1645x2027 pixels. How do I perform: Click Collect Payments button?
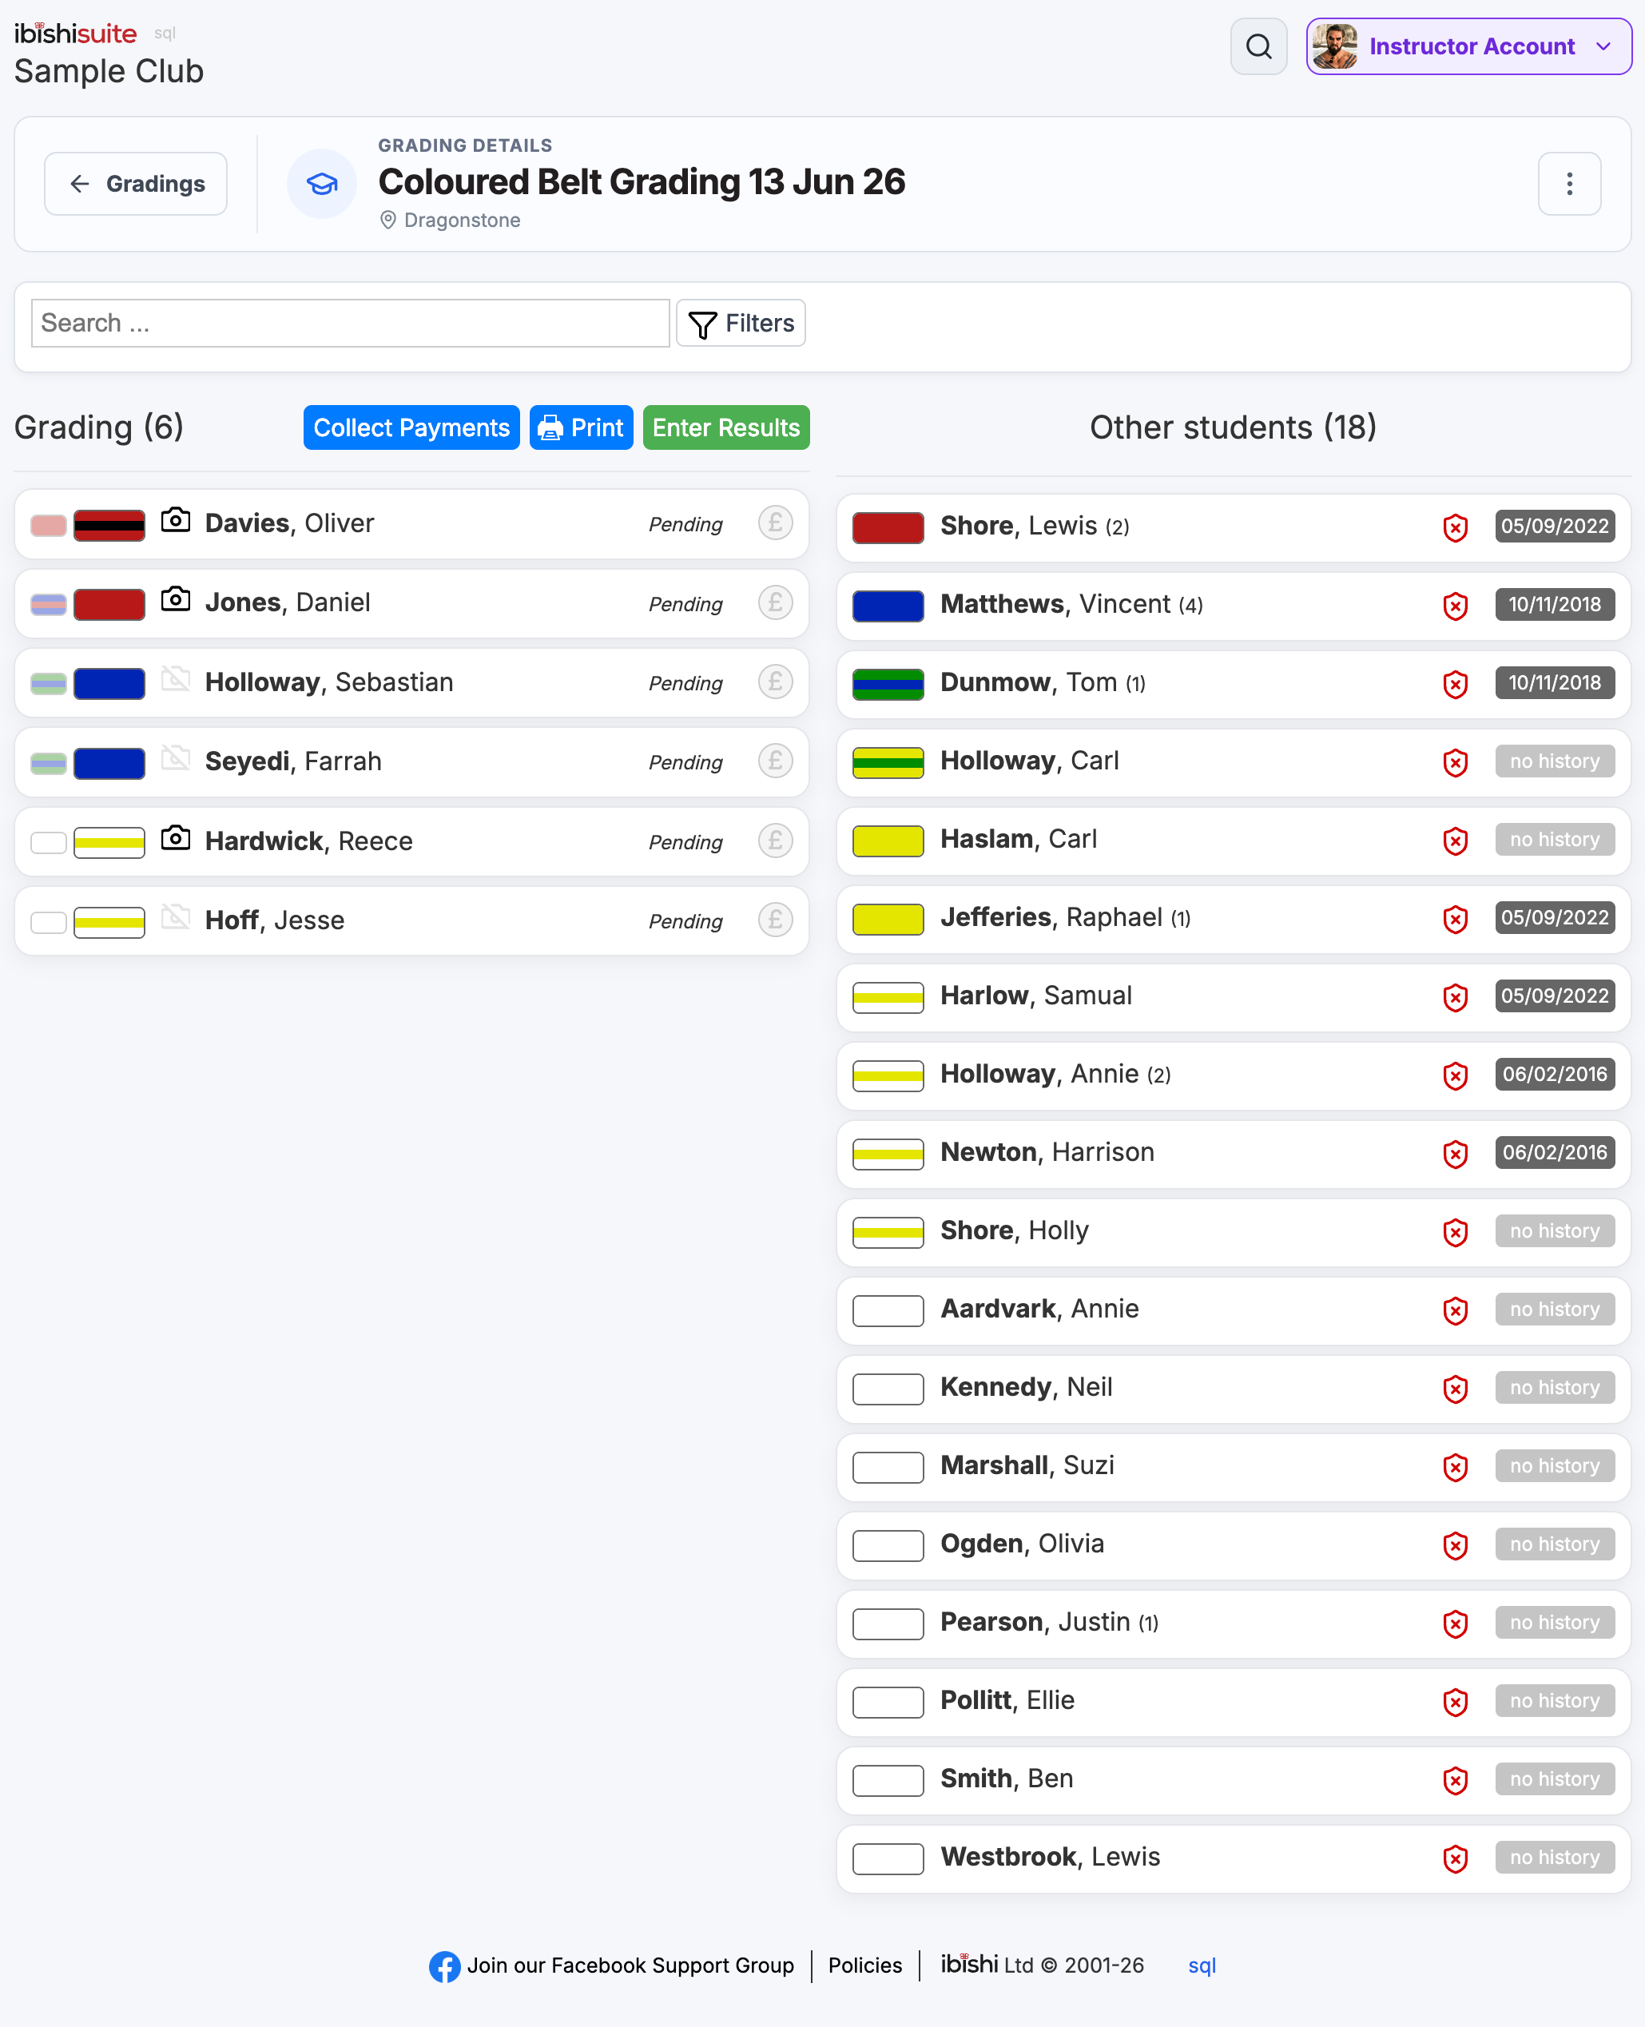411,427
